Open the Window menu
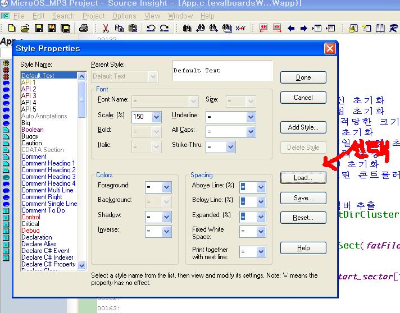This screenshot has width=400, height=313. 180,16
